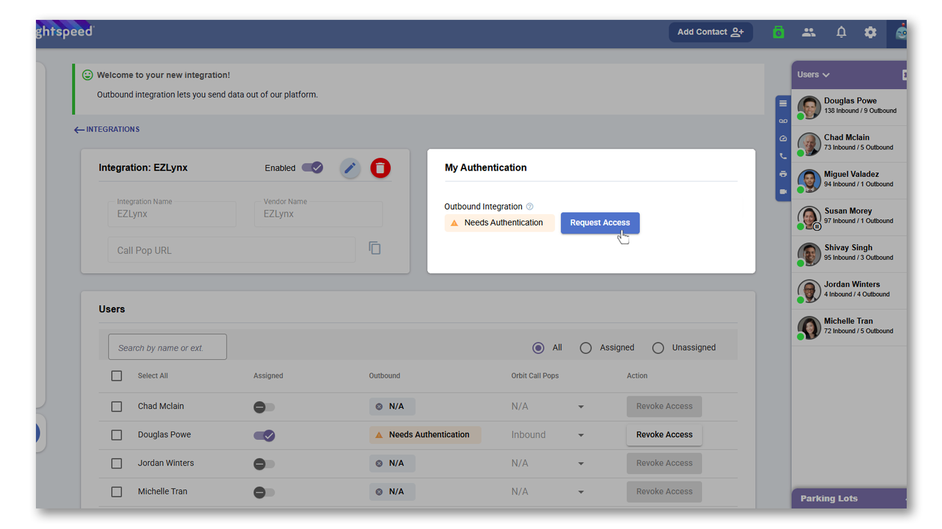Toggle Assigned switch for Jordan Winters

[x=264, y=464]
